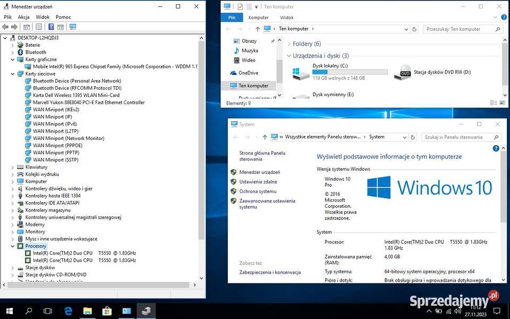Screen dimensions: 510x319
Task: Click the Properties quick access icon in Ten komputer title bar
Action: pos(240,6)
